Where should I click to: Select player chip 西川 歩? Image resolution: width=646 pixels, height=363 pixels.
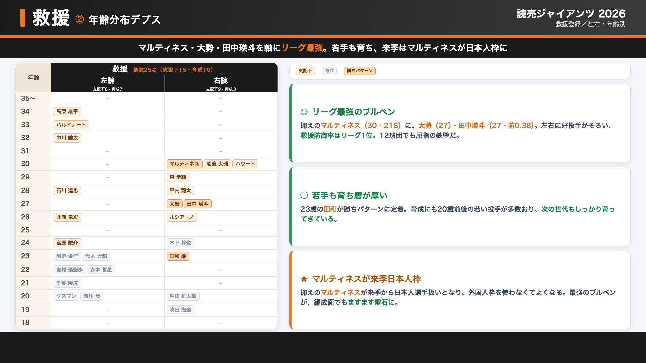[x=92, y=296]
